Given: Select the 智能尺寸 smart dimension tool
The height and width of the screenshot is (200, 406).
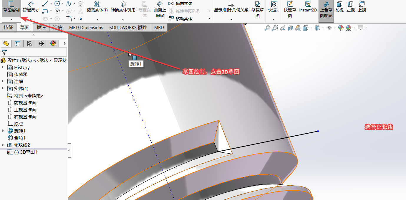Looking at the screenshot, I should [x=31, y=7].
